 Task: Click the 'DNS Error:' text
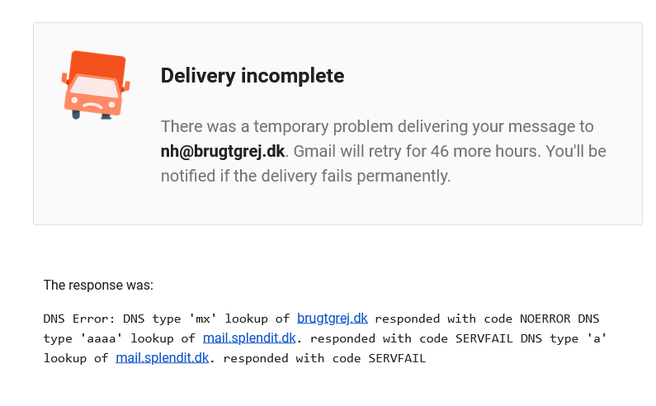point(79,319)
